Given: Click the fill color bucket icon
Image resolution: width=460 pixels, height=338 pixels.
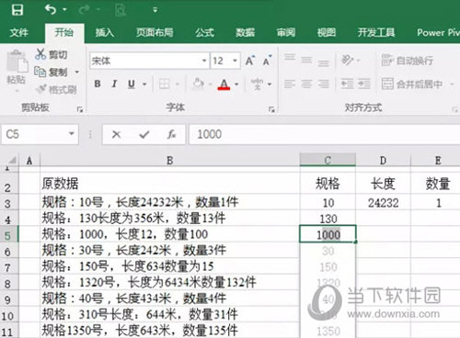Looking at the screenshot, I should coord(199,84).
